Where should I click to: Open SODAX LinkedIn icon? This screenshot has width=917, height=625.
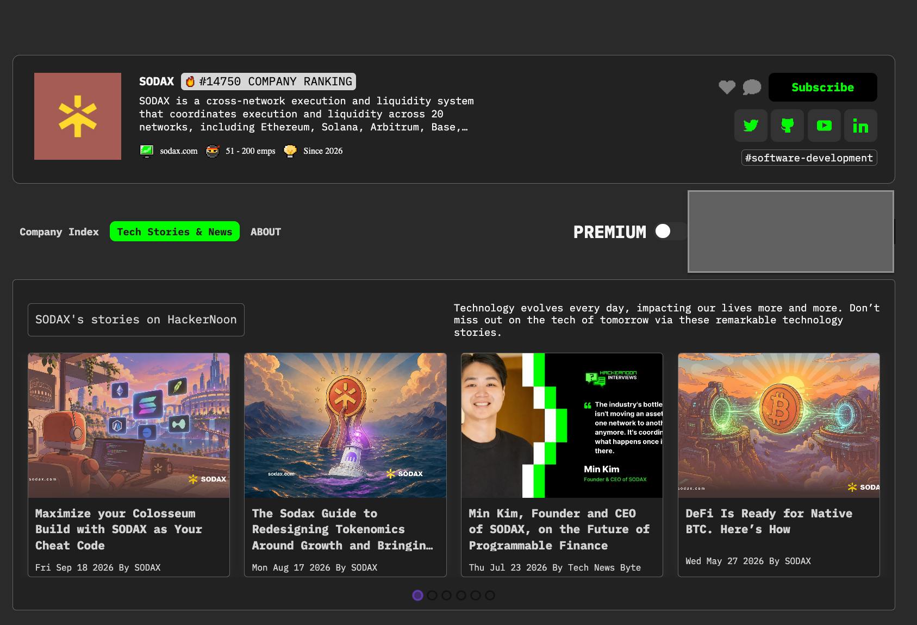pos(860,126)
